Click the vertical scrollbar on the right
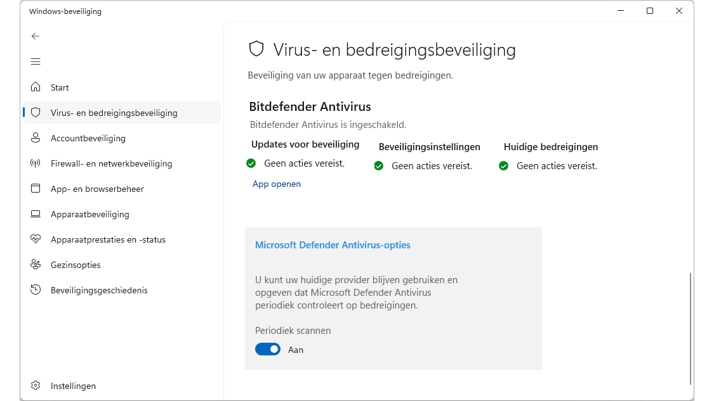Image resolution: width=714 pixels, height=401 pixels. click(691, 328)
